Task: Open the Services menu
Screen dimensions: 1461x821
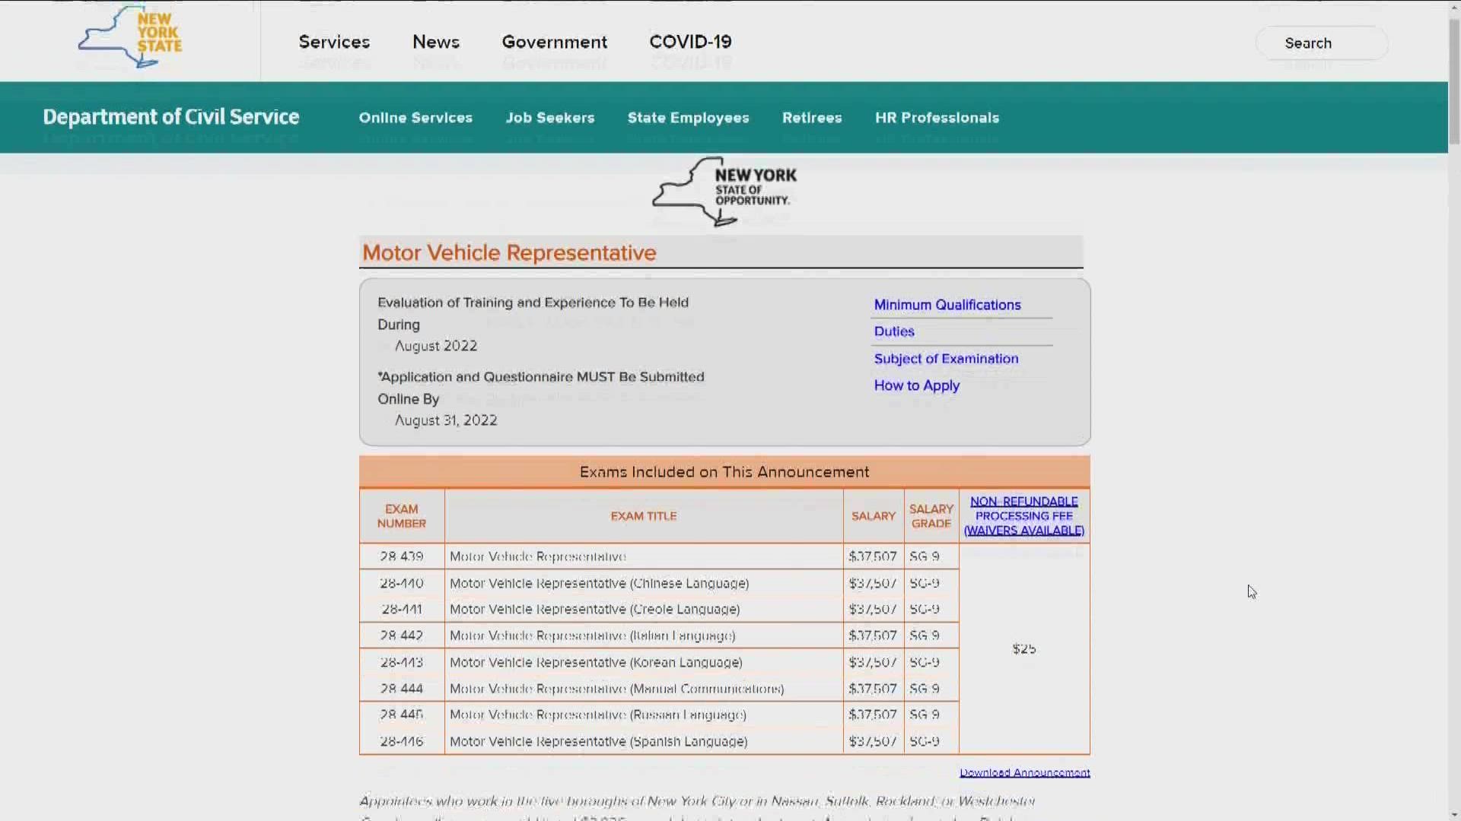Action: point(334,42)
